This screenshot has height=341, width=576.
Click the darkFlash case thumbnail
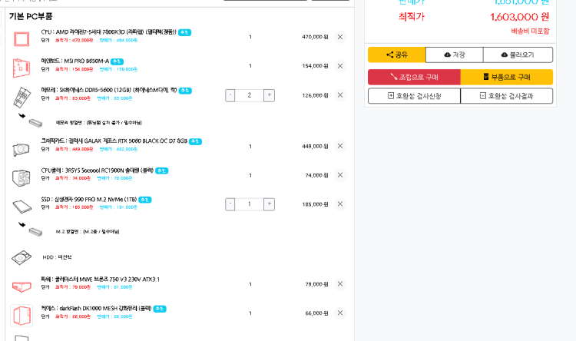(21, 315)
